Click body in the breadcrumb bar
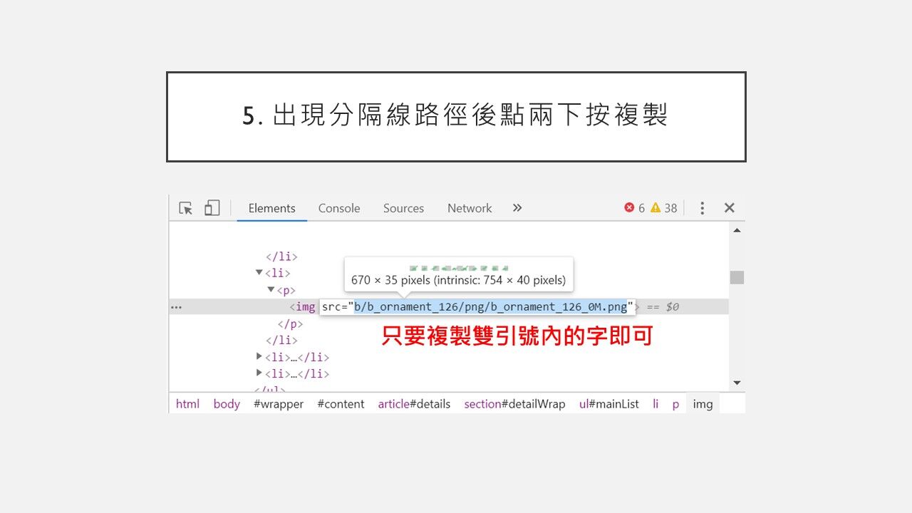The height and width of the screenshot is (513, 912). click(x=227, y=404)
